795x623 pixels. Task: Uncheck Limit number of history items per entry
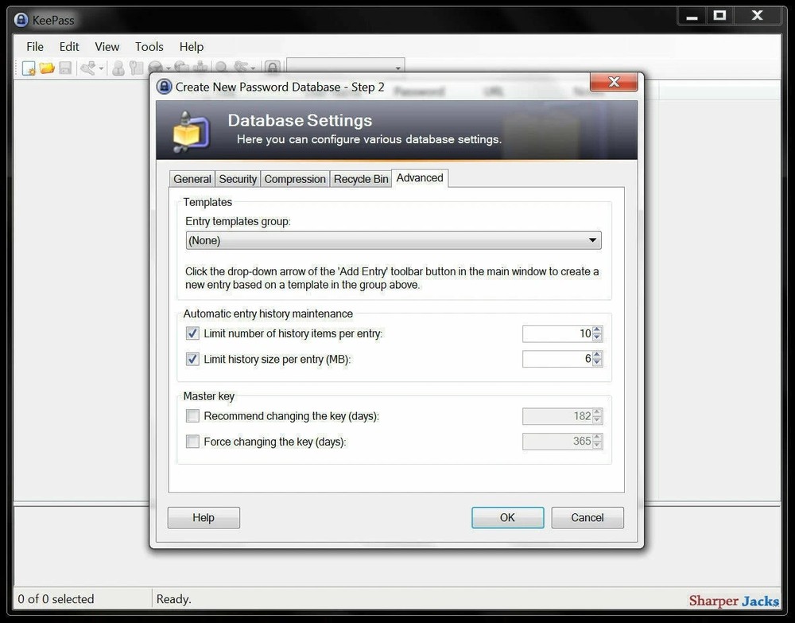coord(192,333)
